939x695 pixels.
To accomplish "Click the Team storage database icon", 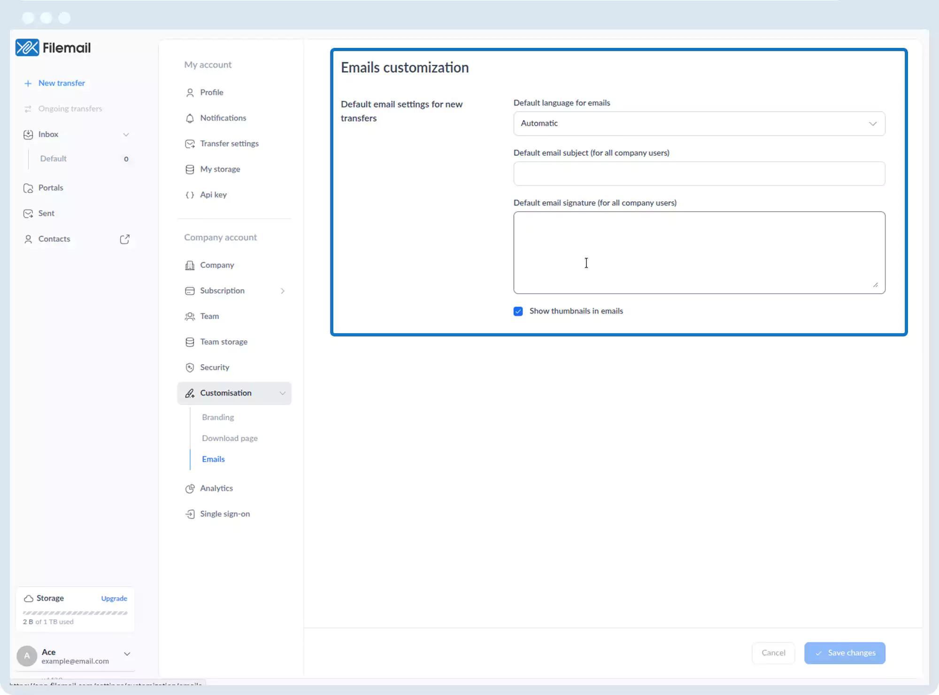I will (x=190, y=342).
